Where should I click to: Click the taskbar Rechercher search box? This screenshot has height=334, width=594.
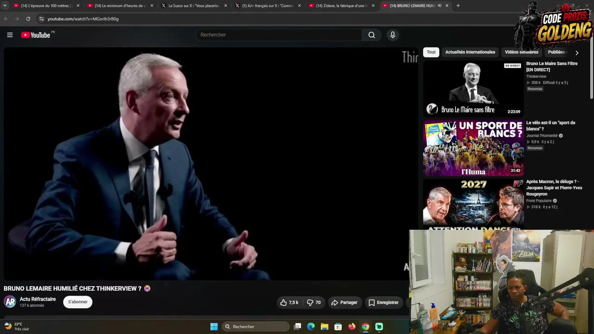click(x=256, y=327)
